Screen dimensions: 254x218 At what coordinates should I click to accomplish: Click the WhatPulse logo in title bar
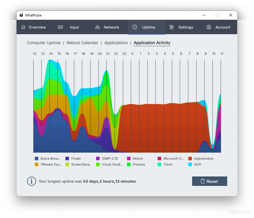pos(21,15)
